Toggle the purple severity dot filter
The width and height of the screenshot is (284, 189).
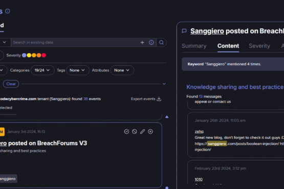[24, 55]
